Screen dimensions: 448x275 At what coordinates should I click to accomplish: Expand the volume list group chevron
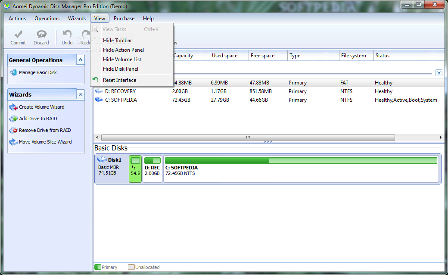(439, 73)
